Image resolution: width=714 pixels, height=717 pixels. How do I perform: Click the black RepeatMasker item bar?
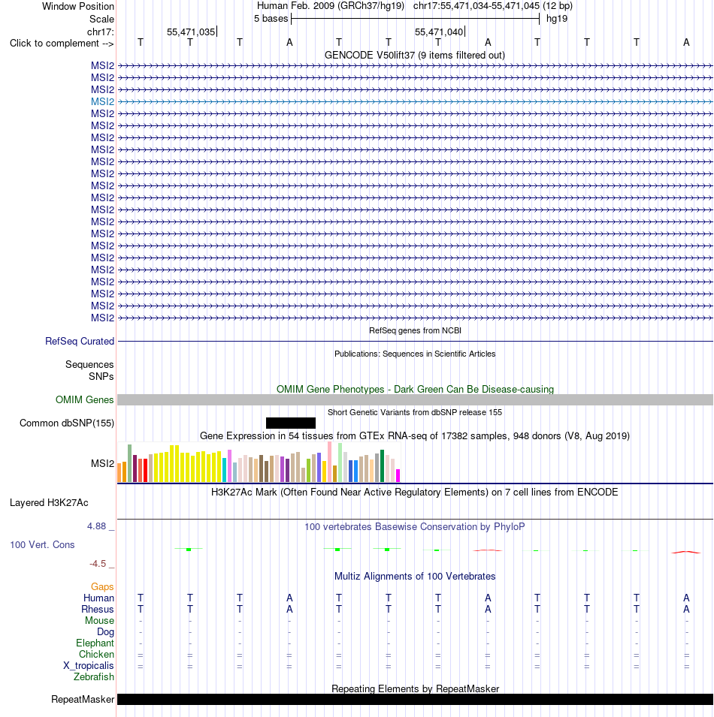[x=415, y=699]
